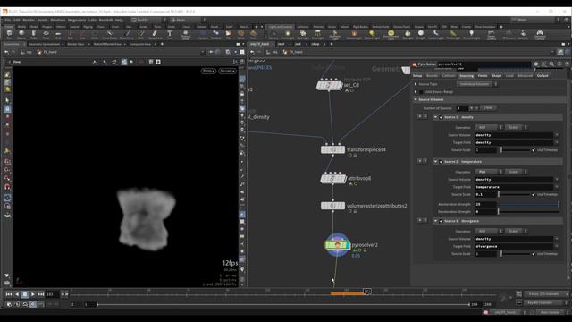Select the Sphere shelf tool
572x322 pixels.
[21, 35]
